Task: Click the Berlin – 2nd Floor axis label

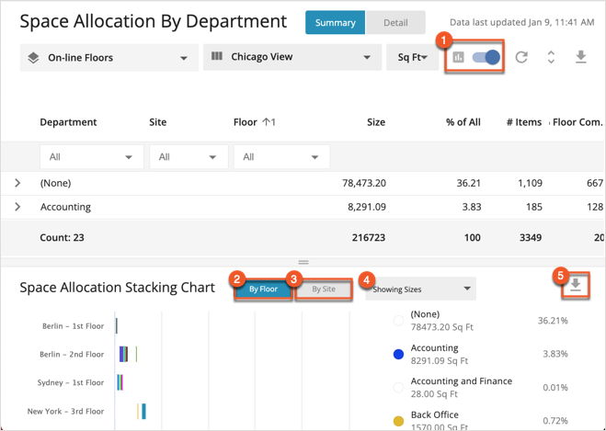Action: tap(72, 354)
